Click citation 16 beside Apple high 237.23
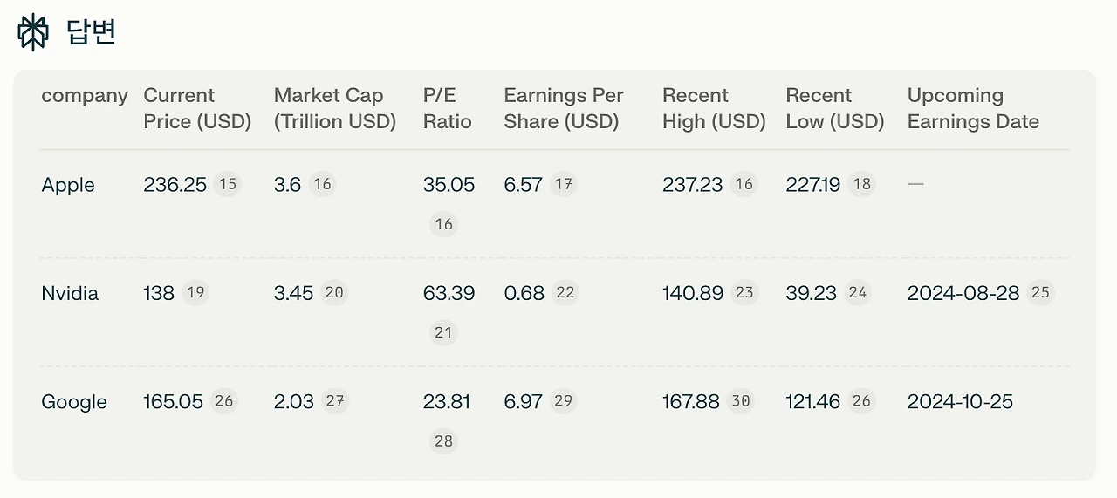1117x498 pixels. pyautogui.click(x=744, y=184)
